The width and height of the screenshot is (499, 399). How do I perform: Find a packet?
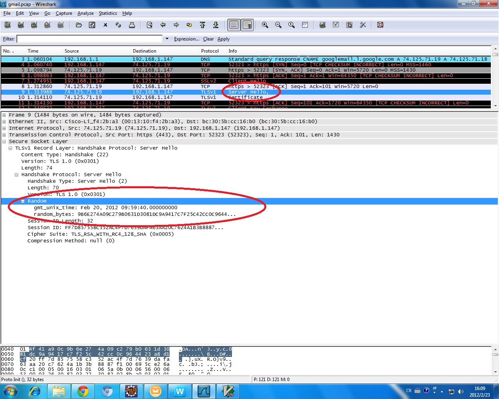click(150, 25)
